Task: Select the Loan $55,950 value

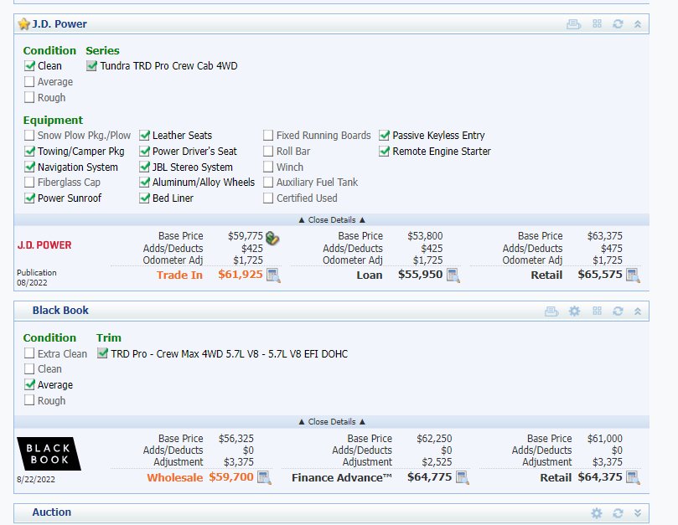Action: point(420,275)
